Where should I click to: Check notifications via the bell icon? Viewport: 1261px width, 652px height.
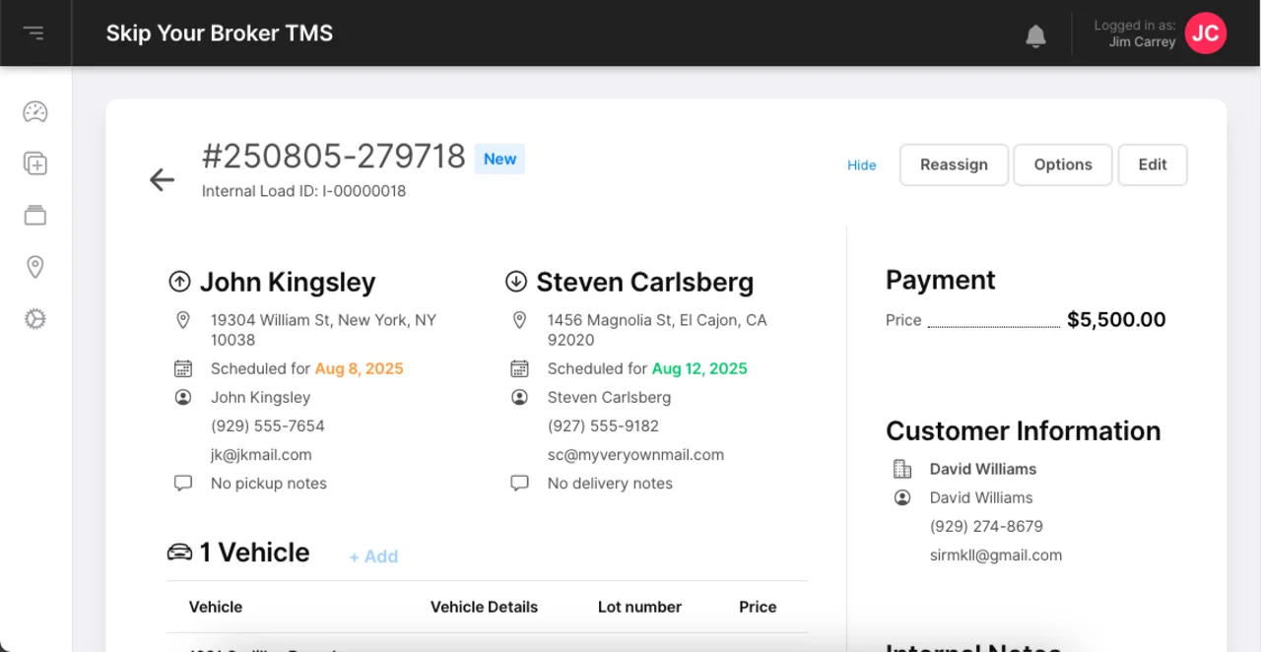1035,35
